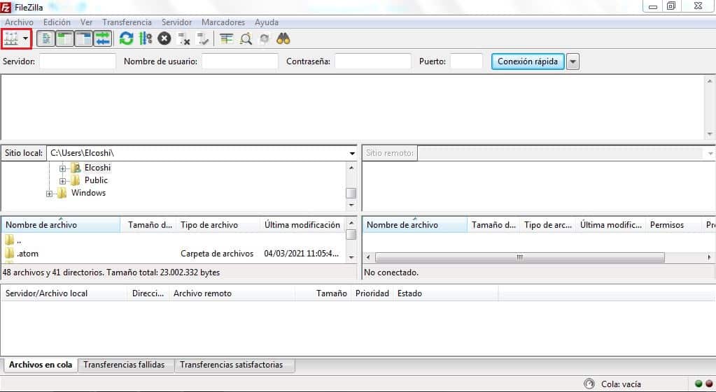The height and width of the screenshot is (392, 716).
Task: Open the Ver menu
Action: (86, 22)
